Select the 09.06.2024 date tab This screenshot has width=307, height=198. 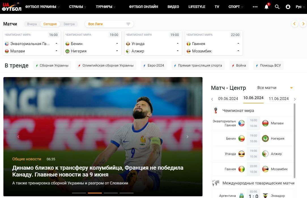tap(228, 99)
